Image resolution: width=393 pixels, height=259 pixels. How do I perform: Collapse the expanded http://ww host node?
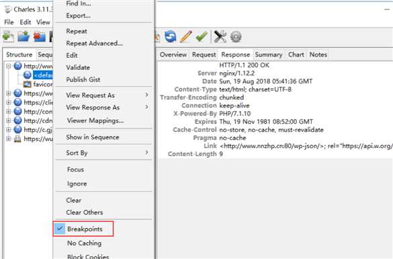coord(9,66)
